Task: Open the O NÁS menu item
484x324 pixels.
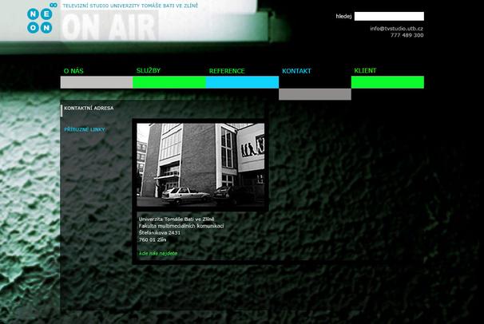Action: pos(73,71)
